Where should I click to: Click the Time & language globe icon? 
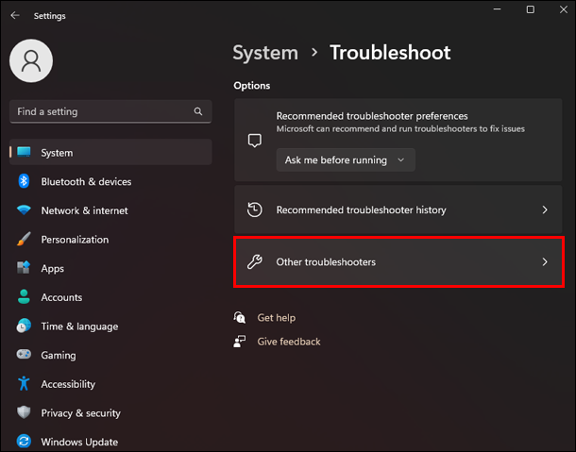[24, 326]
